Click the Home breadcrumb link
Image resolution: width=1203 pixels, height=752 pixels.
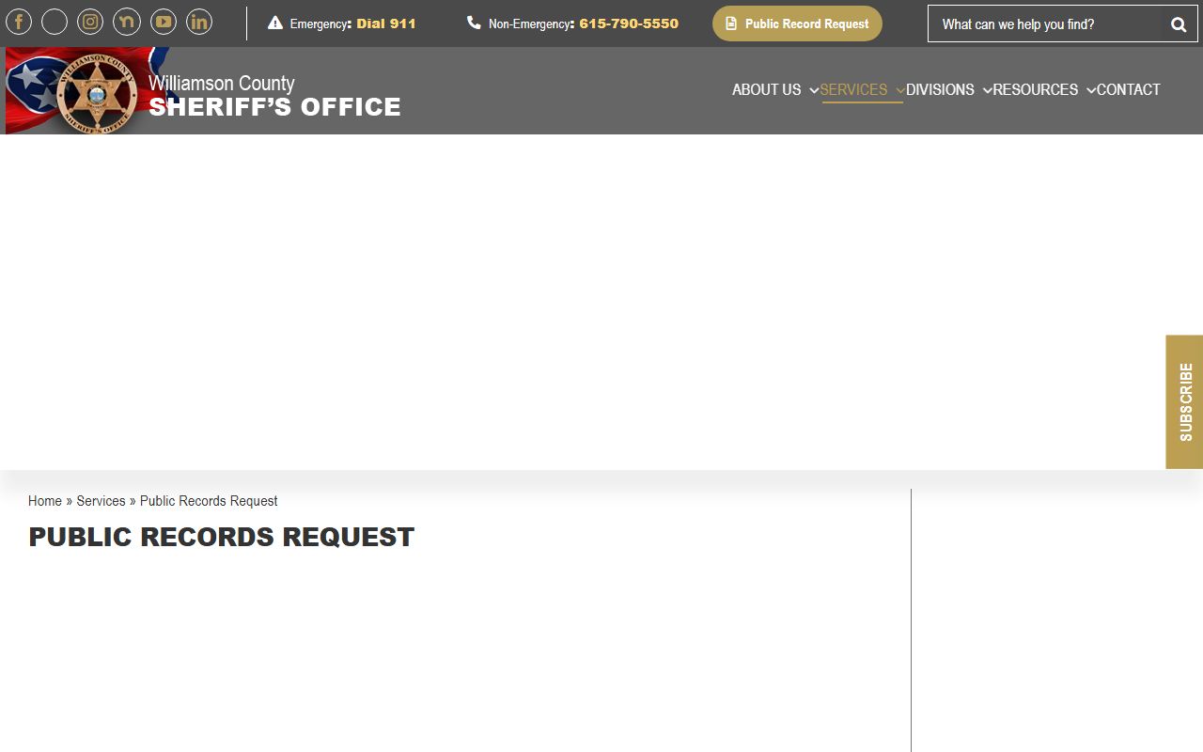(45, 501)
